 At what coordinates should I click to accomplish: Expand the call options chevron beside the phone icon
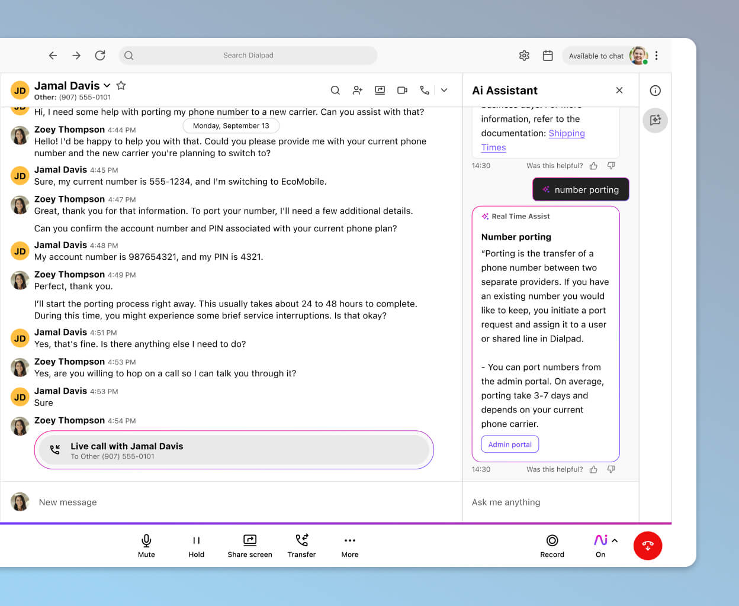coord(444,90)
